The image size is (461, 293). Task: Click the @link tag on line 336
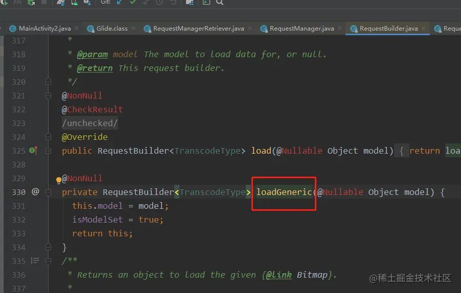(279, 275)
